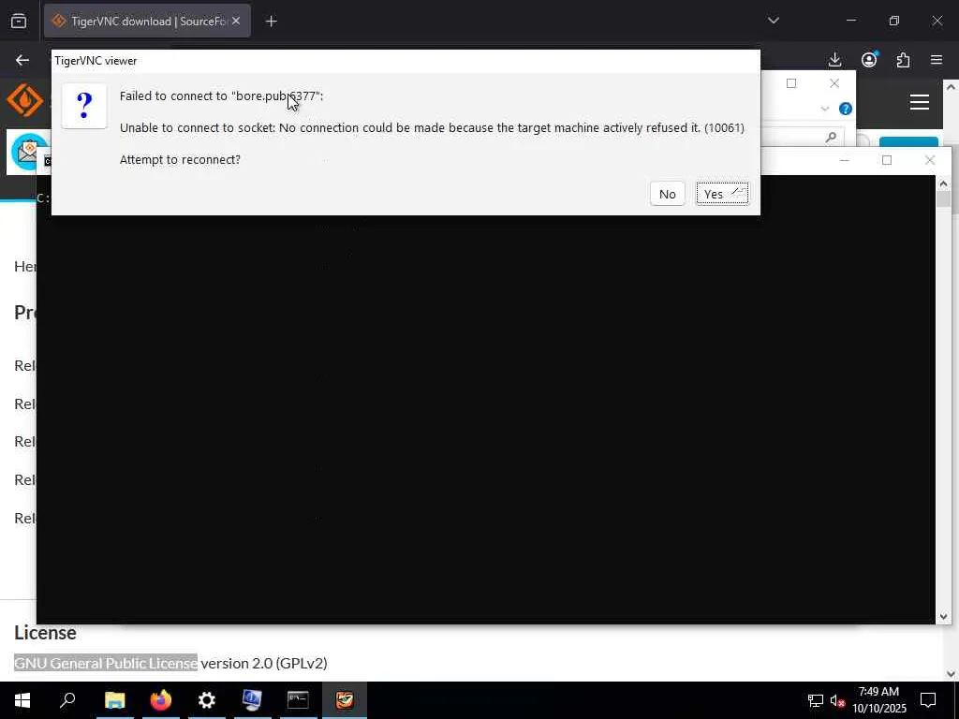
Task: Expand the list all tabs chevron
Action: 773,21
